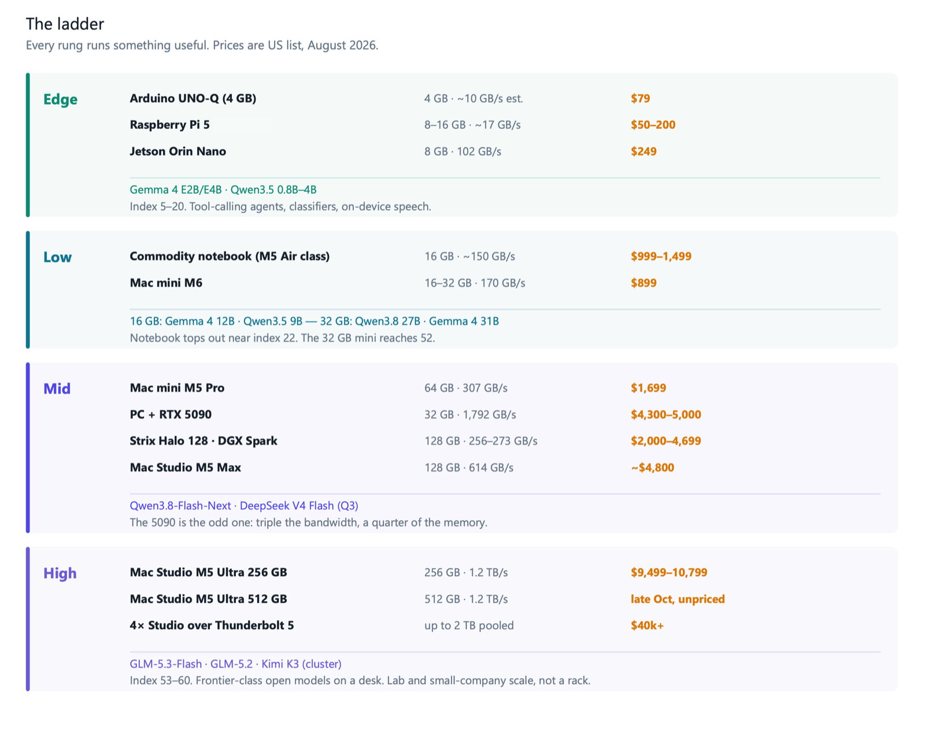925x731 pixels.
Task: Select "4× Studio over Thunderbolt 5"
Action: click(212, 625)
